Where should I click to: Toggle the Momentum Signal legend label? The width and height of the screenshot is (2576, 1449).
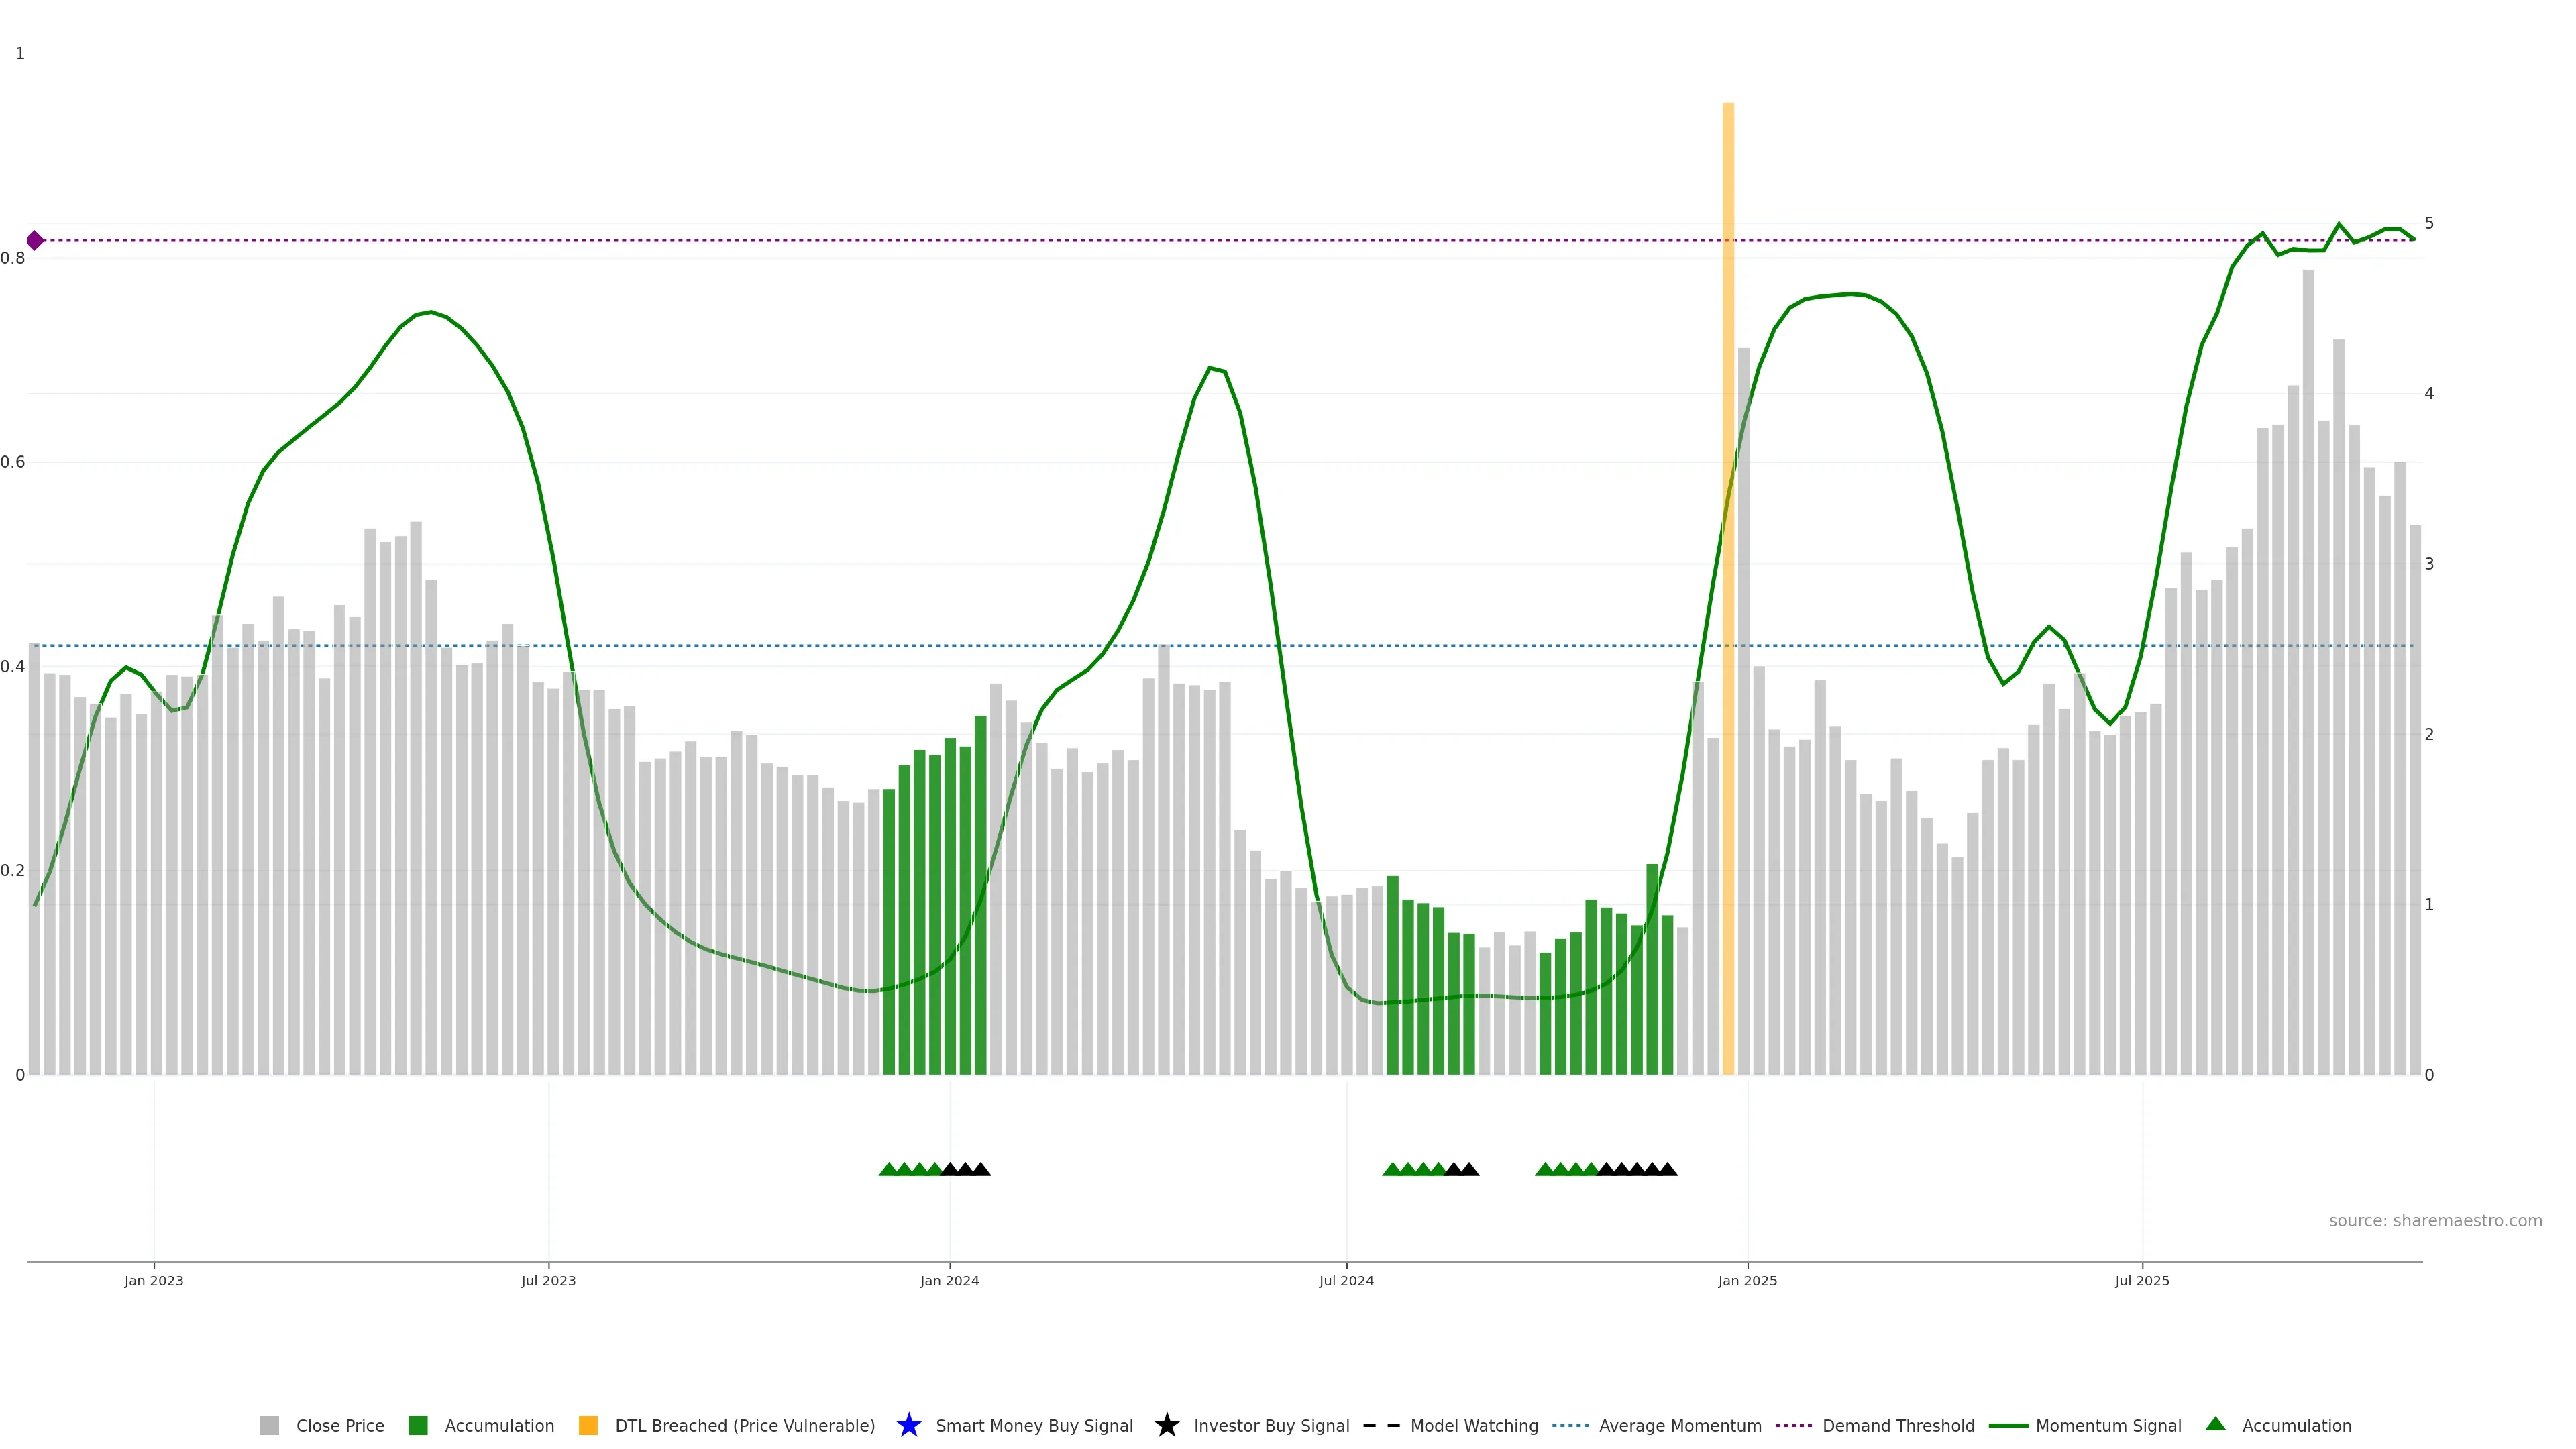[x=2108, y=1425]
